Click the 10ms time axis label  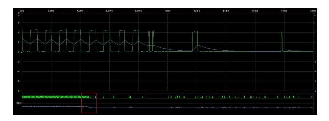click(168, 11)
